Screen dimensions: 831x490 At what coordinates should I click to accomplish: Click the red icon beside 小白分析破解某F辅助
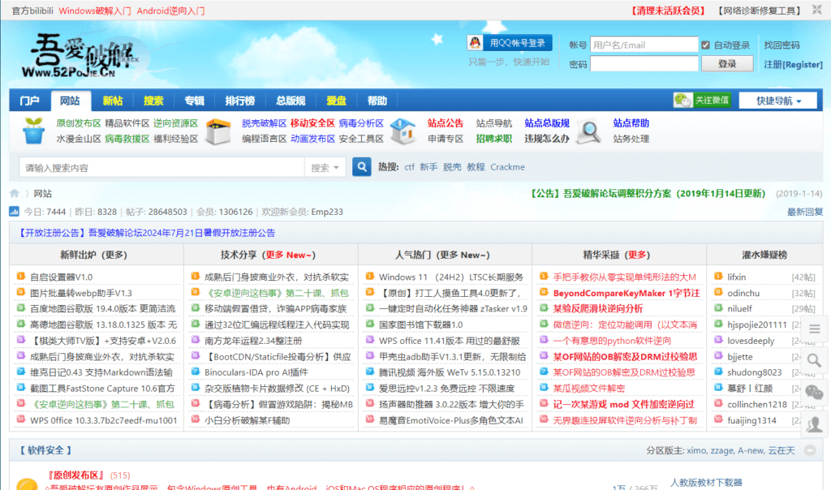(196, 419)
